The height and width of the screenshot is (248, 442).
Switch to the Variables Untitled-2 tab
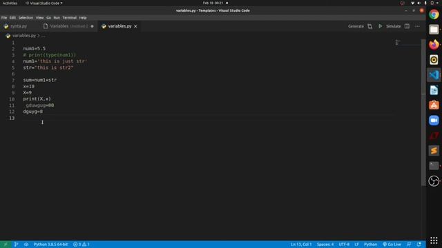[x=69, y=26]
